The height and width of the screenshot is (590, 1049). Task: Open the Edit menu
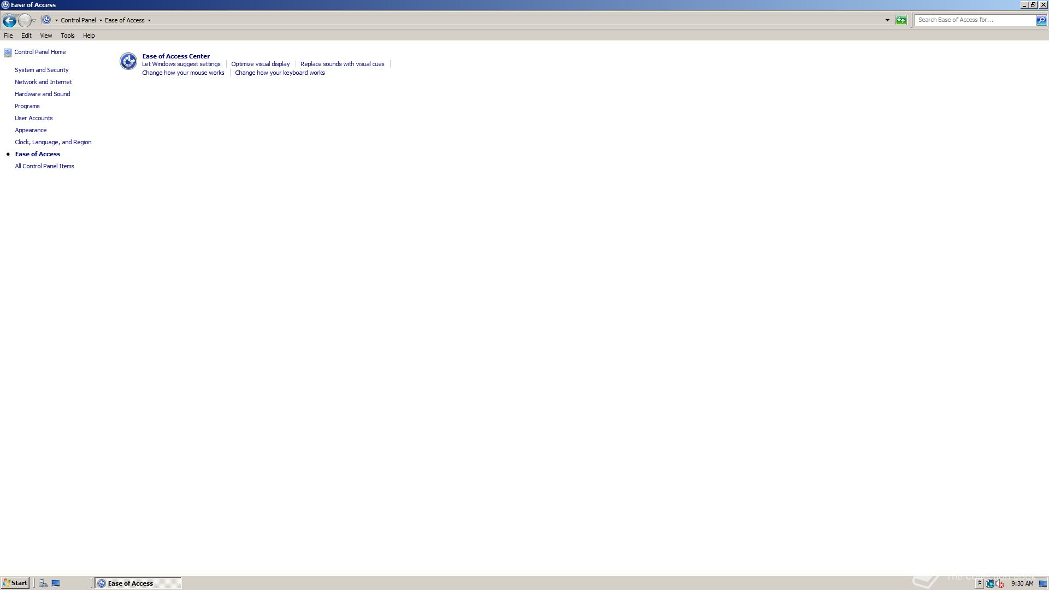(26, 36)
